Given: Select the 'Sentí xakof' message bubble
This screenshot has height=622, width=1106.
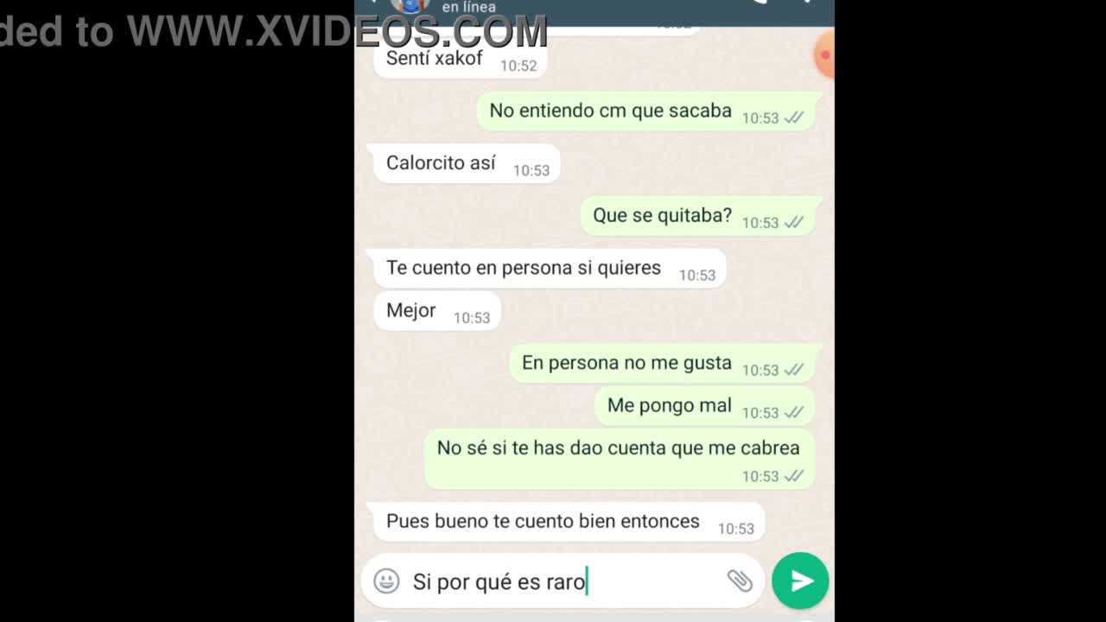Looking at the screenshot, I should tap(460, 60).
